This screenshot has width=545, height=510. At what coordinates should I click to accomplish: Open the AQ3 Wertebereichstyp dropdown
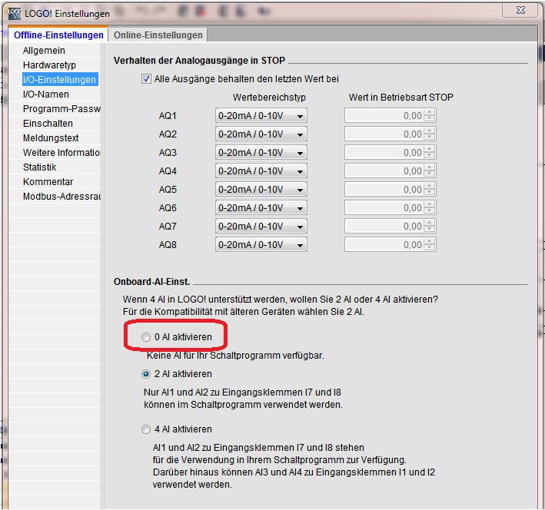click(261, 153)
